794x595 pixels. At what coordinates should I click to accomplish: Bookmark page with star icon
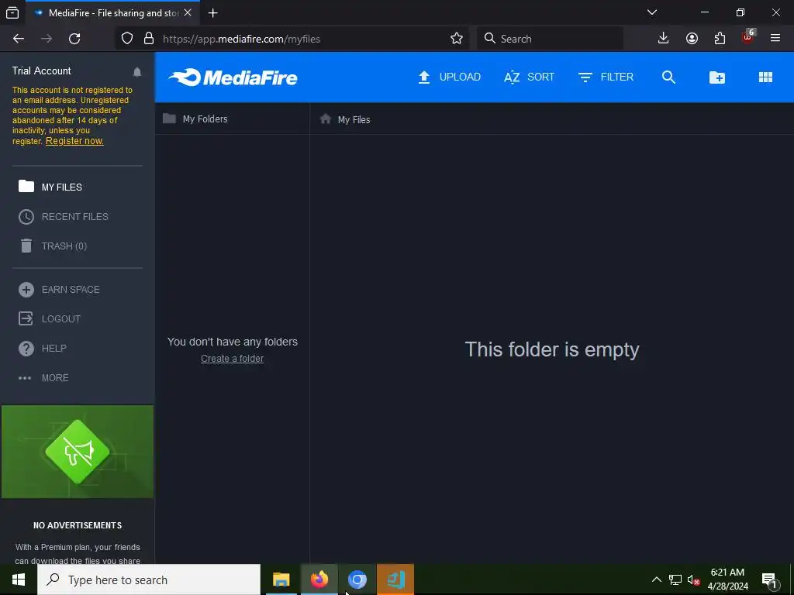tap(456, 39)
